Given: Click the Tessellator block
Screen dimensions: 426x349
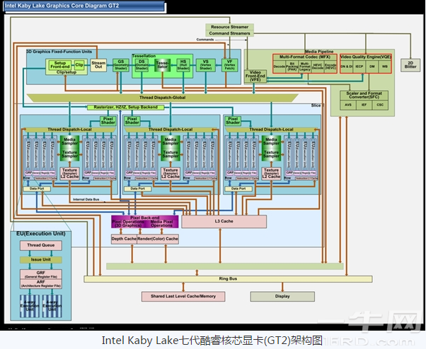Looking at the screenshot, I should [x=163, y=65].
